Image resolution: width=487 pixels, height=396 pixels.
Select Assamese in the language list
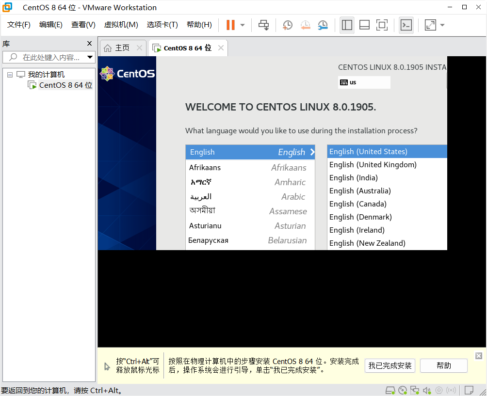[x=250, y=211]
